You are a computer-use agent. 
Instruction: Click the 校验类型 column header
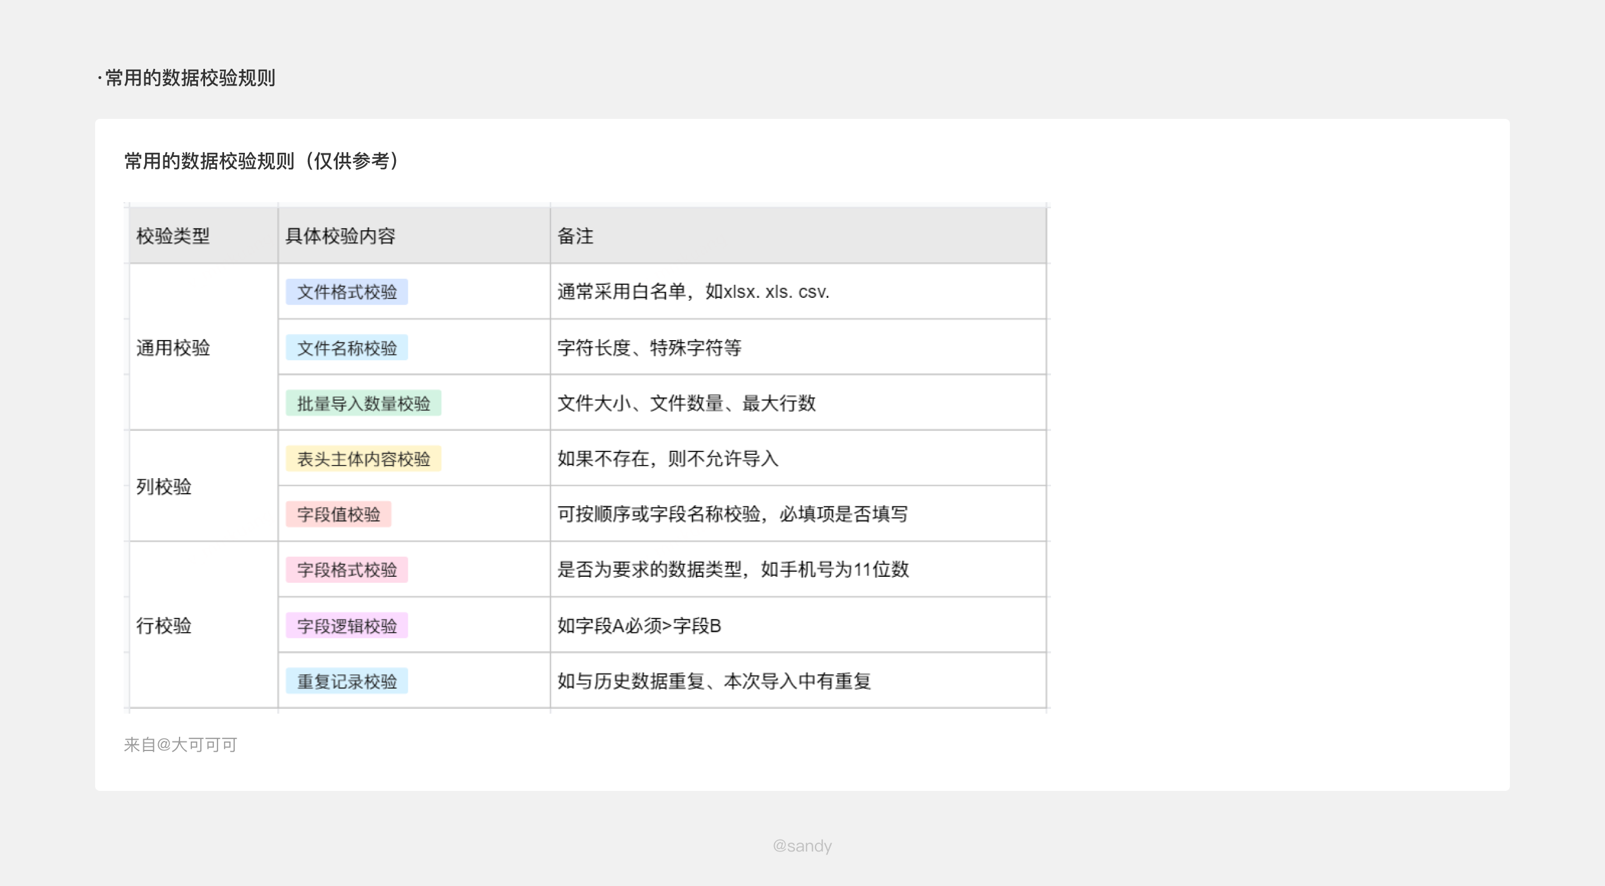point(173,236)
